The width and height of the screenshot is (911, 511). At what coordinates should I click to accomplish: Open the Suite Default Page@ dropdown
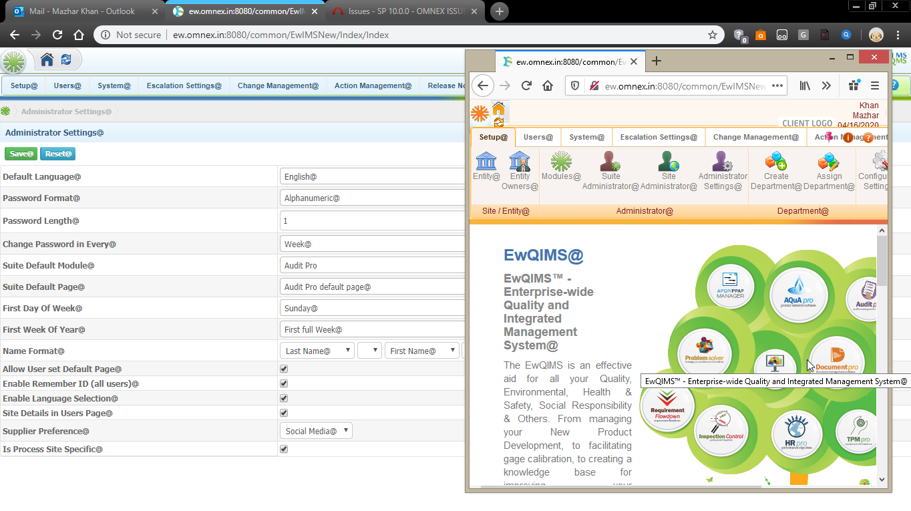[372, 287]
